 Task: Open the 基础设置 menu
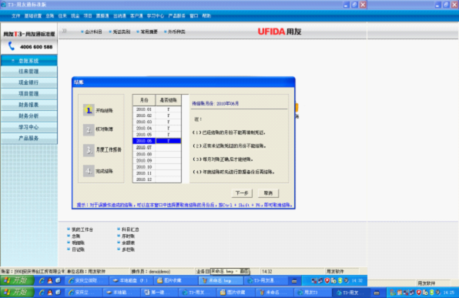point(33,16)
